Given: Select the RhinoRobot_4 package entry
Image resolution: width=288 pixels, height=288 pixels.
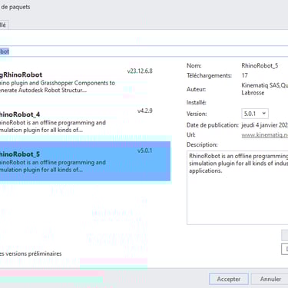Looking at the screenshot, I should [85, 121].
